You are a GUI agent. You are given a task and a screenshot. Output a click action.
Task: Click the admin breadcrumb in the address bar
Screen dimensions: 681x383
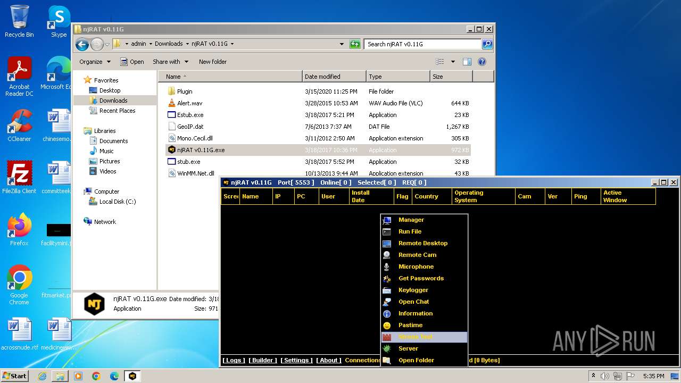(x=138, y=44)
